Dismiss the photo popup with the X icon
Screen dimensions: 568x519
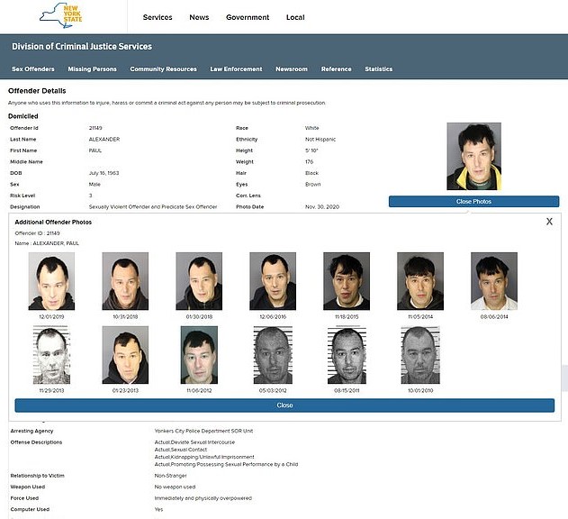(x=549, y=222)
